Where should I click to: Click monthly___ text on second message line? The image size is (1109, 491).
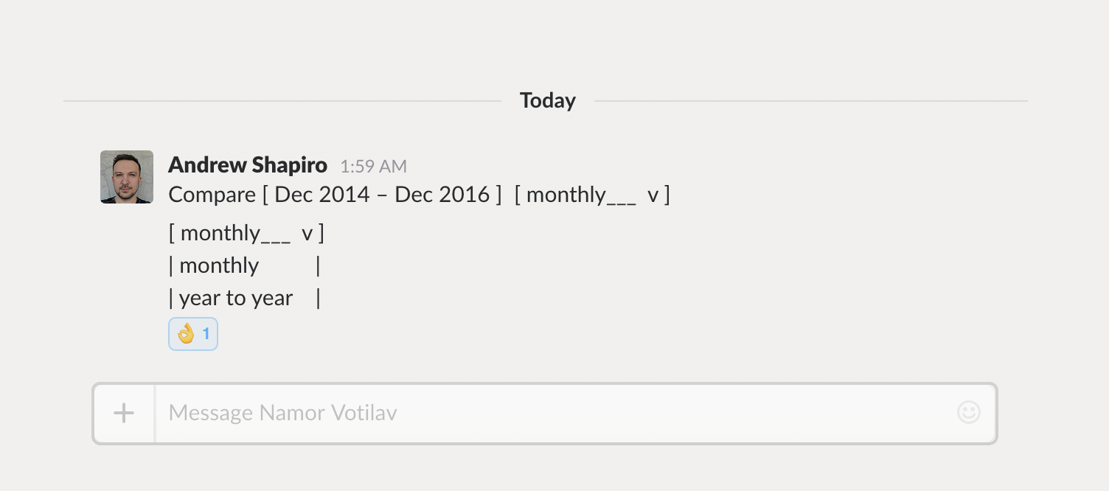coord(234,233)
